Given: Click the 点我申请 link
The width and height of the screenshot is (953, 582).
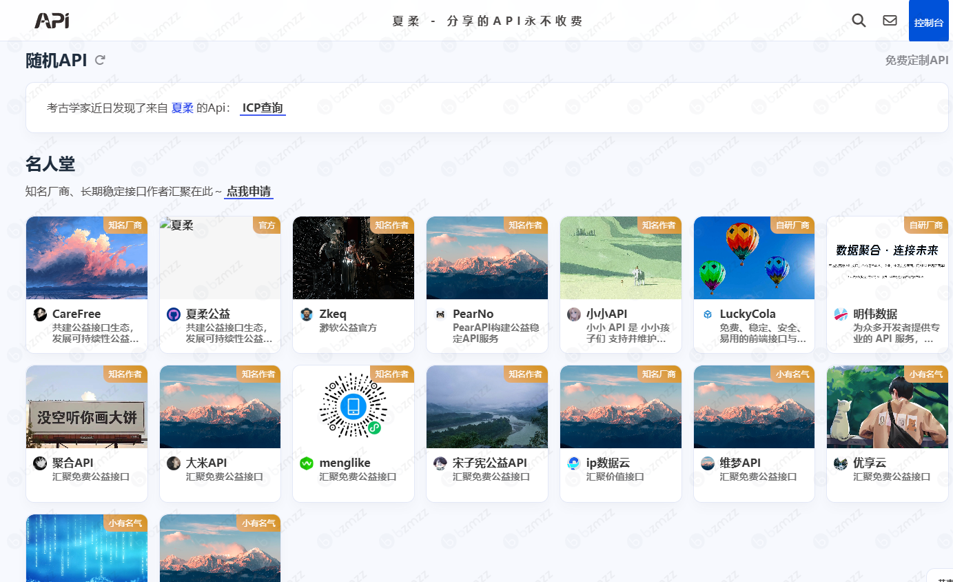Looking at the screenshot, I should (x=249, y=191).
